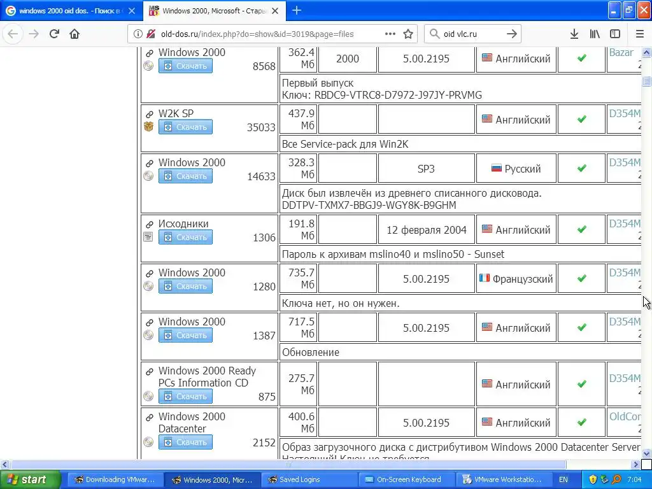Screen dimensions: 652x489
Task: Select the key text RBDC9-VTRC8-D7972-J97JY-PRVMG
Action: [398, 96]
